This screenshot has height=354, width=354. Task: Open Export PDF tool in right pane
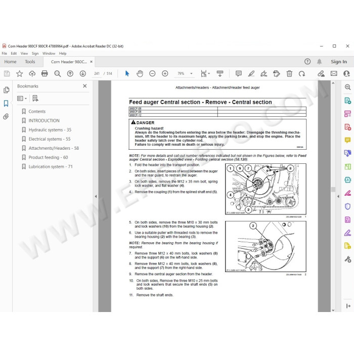(347, 100)
